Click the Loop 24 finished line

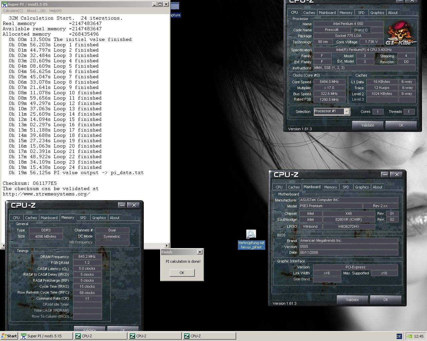point(55,167)
